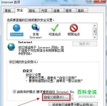Switch to the 隐私 tab

(x=32, y=11)
